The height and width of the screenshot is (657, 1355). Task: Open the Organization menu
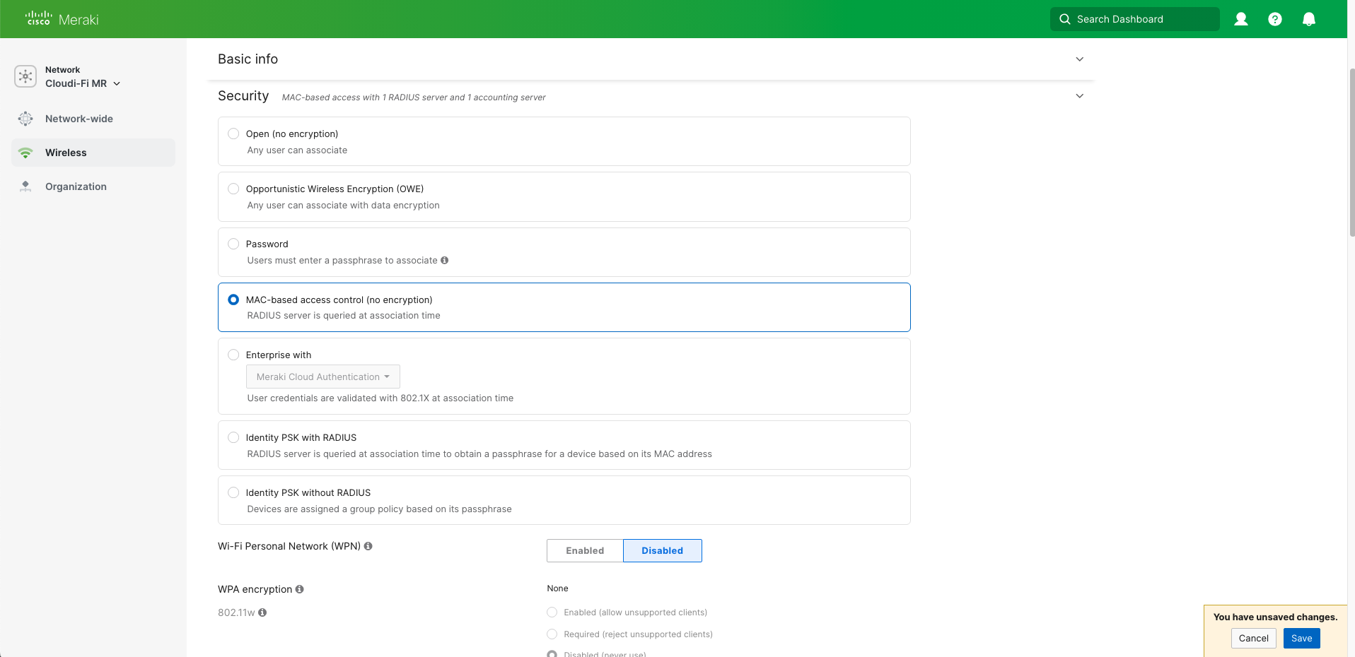76,187
